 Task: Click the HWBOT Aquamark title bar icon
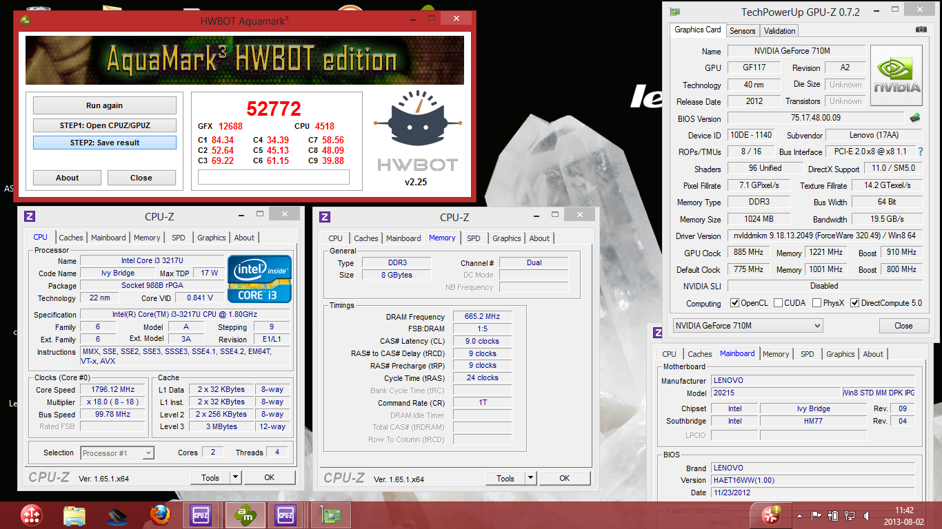tap(26, 21)
